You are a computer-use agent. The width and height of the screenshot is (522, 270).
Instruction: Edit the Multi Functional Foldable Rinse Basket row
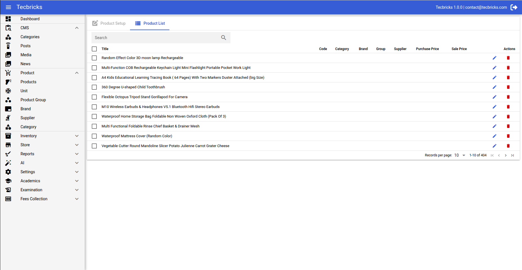click(x=494, y=126)
